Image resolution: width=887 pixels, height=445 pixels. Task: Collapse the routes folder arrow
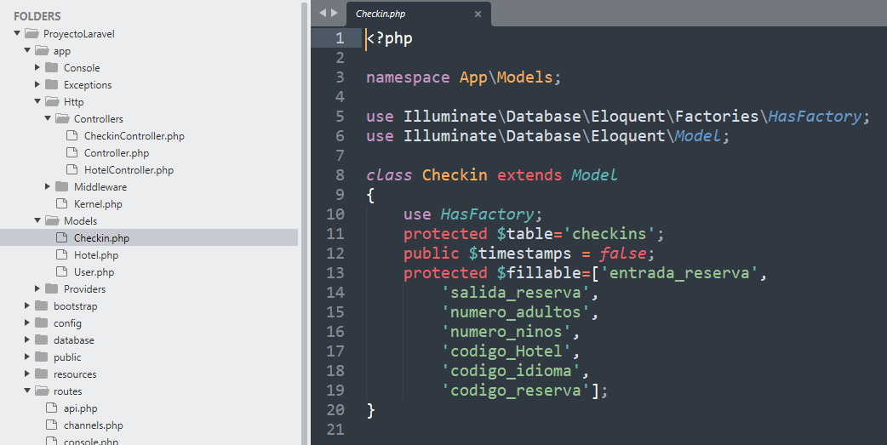[x=27, y=391]
